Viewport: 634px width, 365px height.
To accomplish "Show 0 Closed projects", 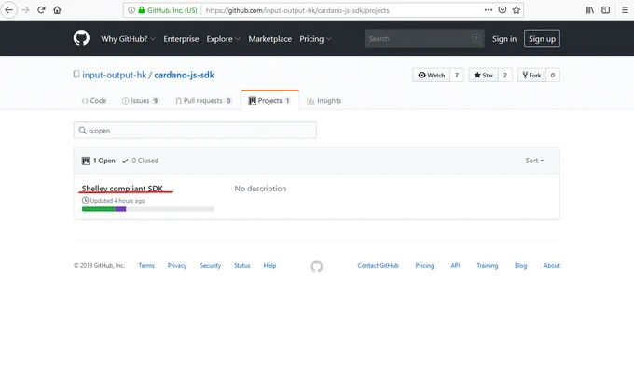I will coord(140,161).
